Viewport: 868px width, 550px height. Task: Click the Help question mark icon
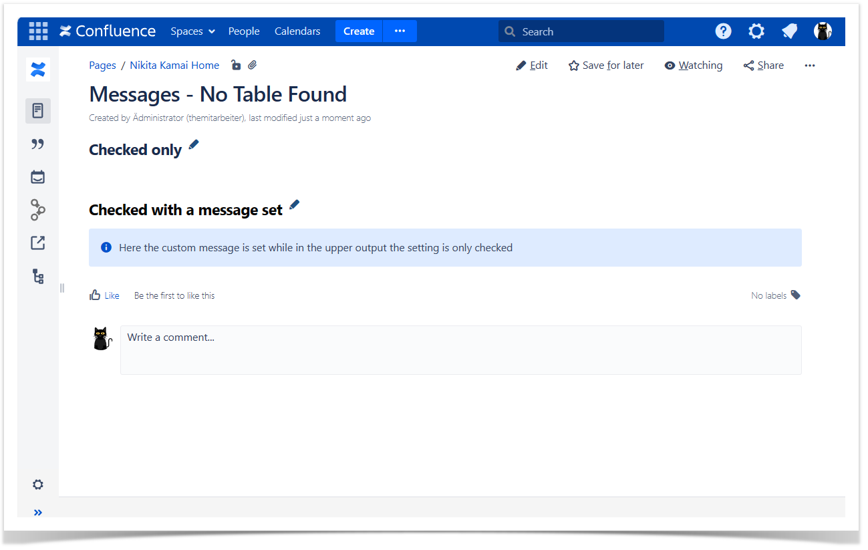(x=723, y=31)
